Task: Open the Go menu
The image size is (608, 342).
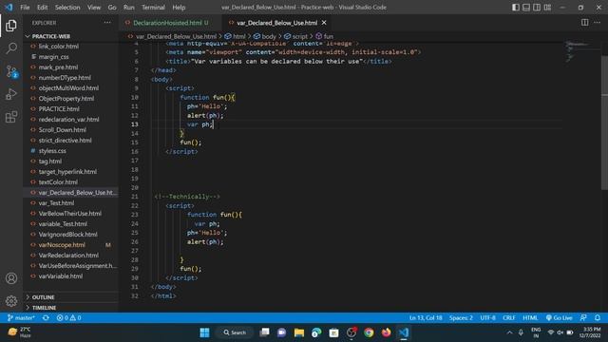Action: (112, 8)
